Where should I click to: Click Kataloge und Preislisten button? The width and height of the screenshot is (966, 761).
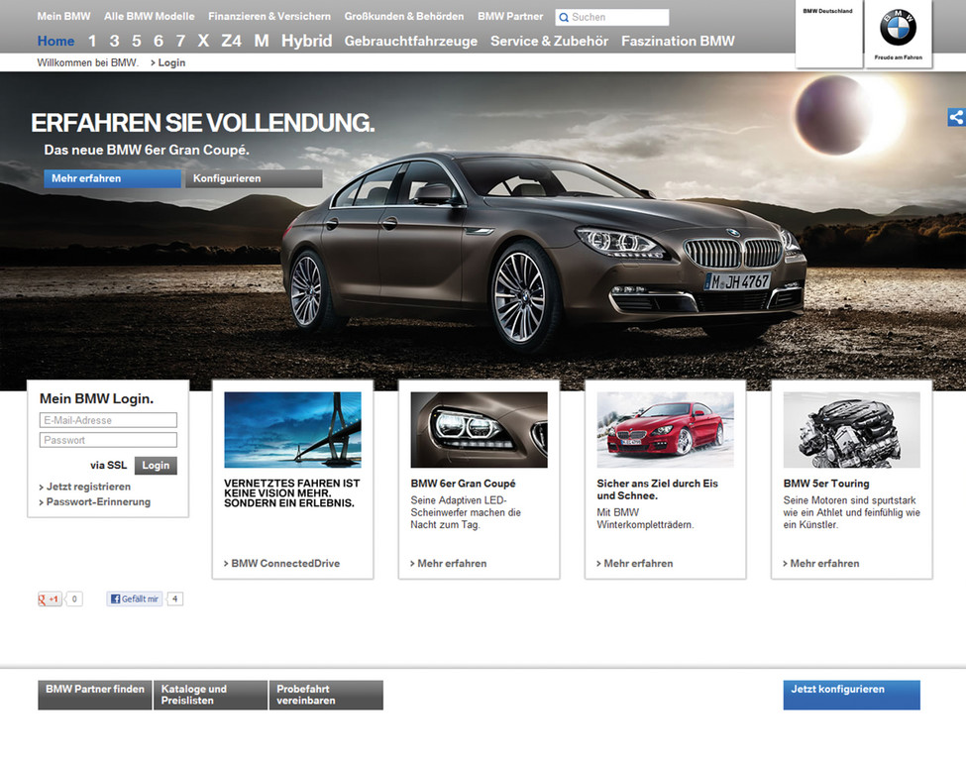pyautogui.click(x=210, y=695)
